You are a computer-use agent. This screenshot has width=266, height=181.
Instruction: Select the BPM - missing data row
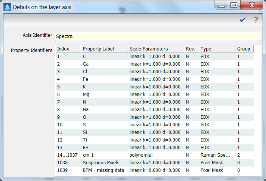[103, 170]
